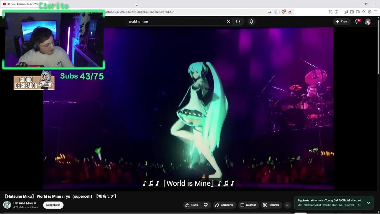
Task: Open the hamburger browser menu
Action: (376, 12)
